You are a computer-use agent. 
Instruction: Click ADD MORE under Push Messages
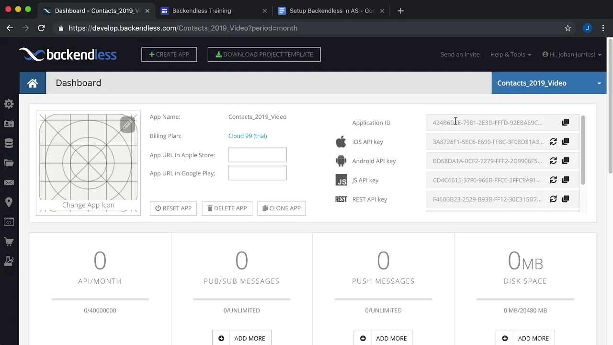click(384, 338)
